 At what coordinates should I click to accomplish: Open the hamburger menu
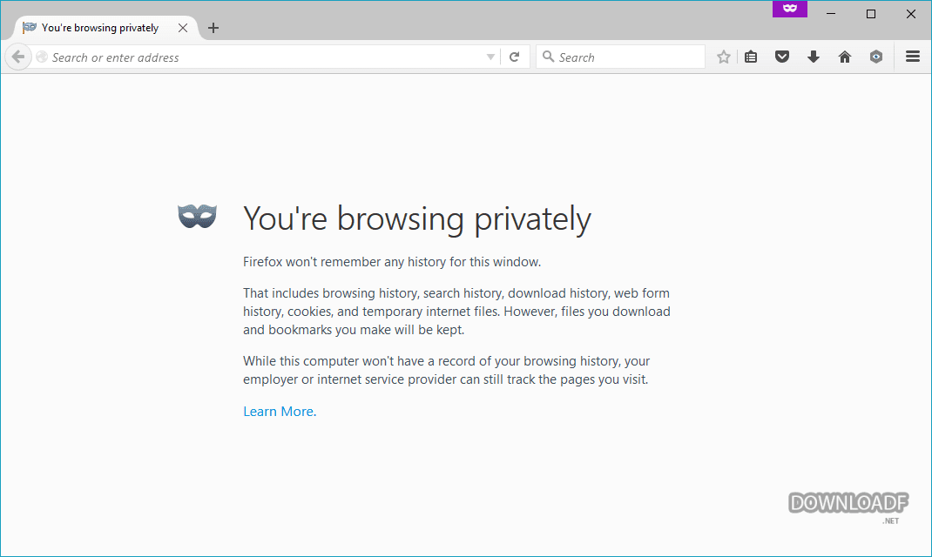point(913,57)
